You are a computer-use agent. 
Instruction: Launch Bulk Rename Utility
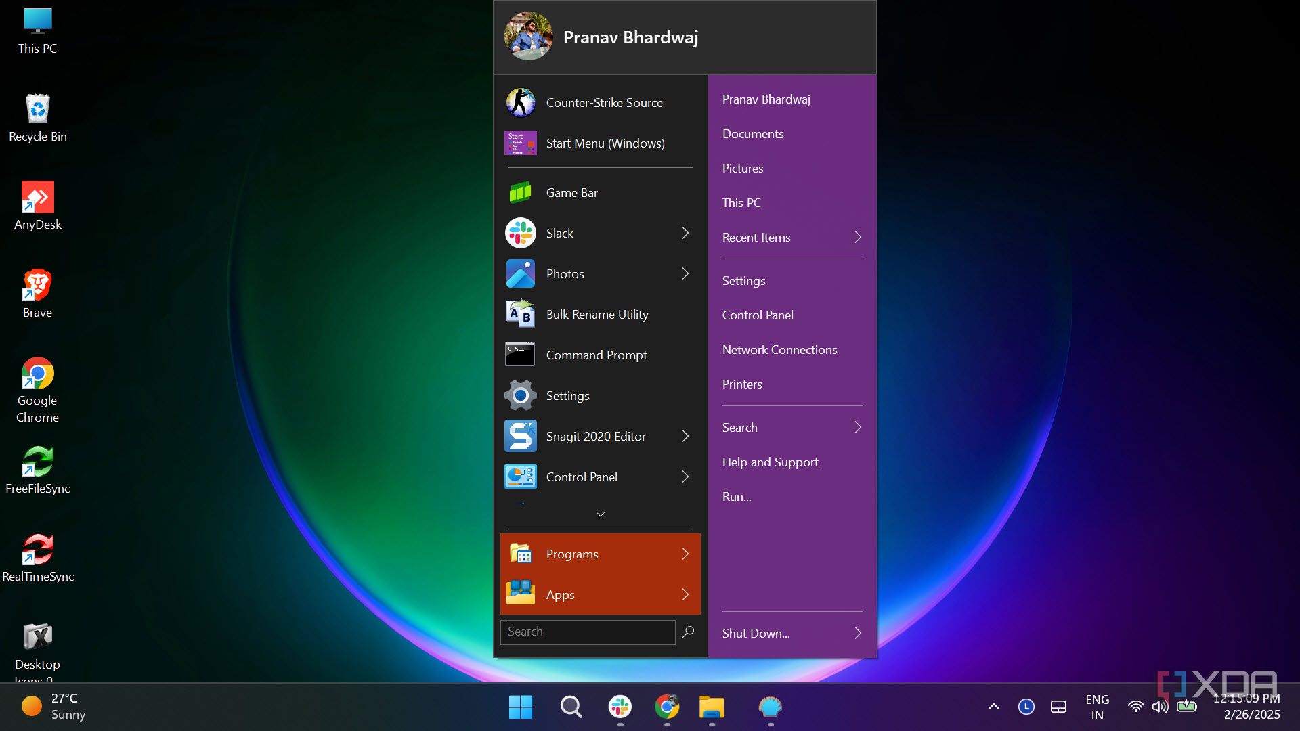click(597, 314)
